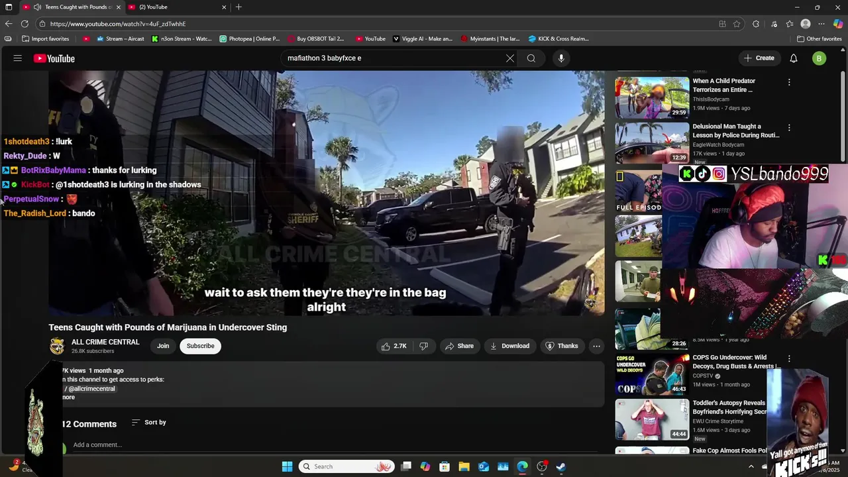The height and width of the screenshot is (477, 848).
Task: Show hidden system tray icons chevron
Action: [751, 466]
